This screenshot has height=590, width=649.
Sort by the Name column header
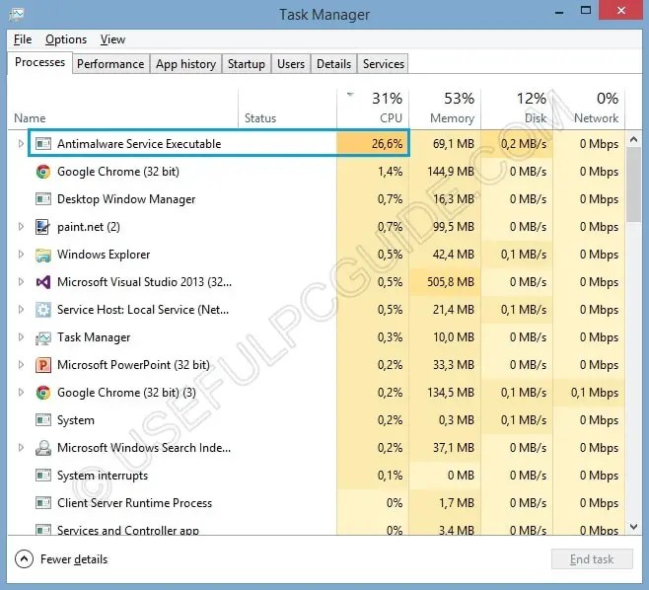click(x=122, y=108)
